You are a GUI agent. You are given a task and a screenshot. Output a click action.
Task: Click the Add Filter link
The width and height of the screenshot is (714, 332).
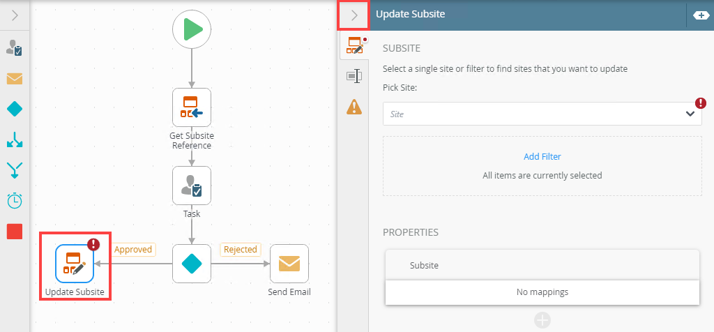(x=542, y=156)
